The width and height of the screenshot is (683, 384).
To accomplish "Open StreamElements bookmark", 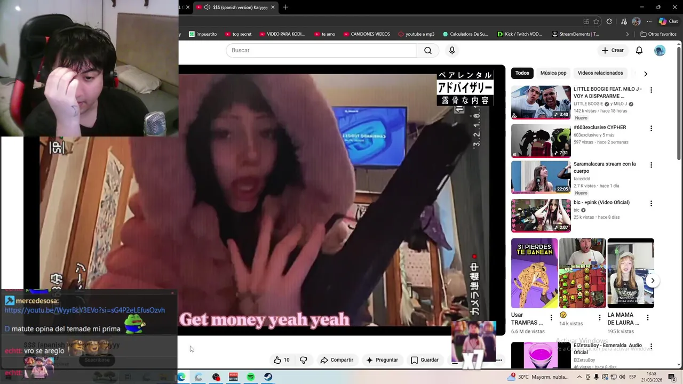I will 575,34.
